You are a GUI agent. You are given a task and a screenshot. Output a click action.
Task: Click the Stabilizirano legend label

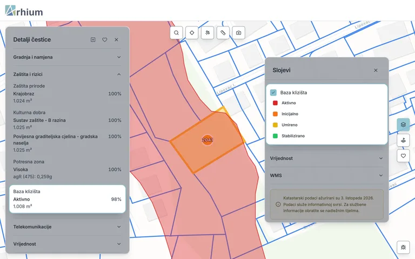point(293,136)
